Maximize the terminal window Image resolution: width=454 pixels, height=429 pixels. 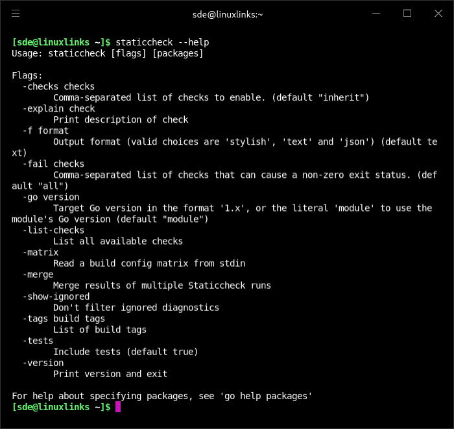pos(407,14)
